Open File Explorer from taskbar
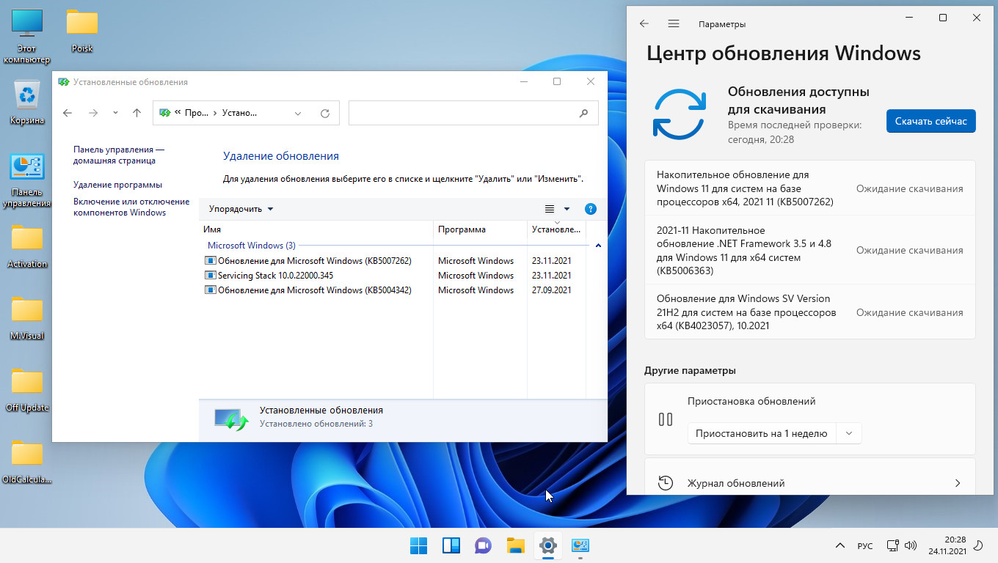The width and height of the screenshot is (998, 563). [x=515, y=545]
